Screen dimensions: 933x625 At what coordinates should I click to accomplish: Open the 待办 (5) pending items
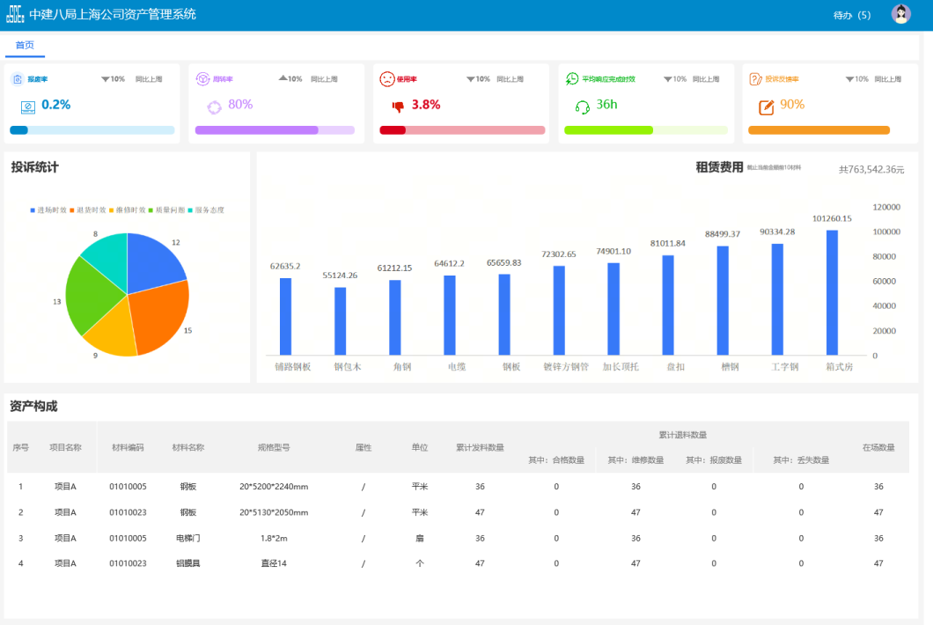click(x=851, y=15)
